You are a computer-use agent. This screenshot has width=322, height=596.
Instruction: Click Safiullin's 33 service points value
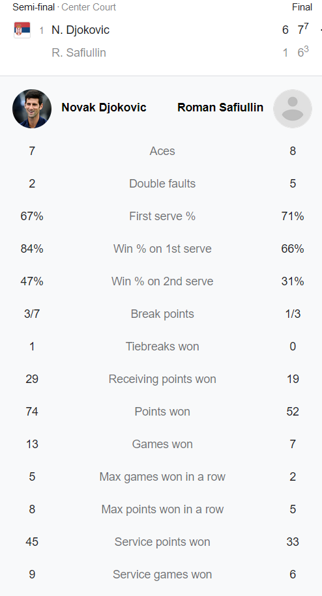[293, 542]
